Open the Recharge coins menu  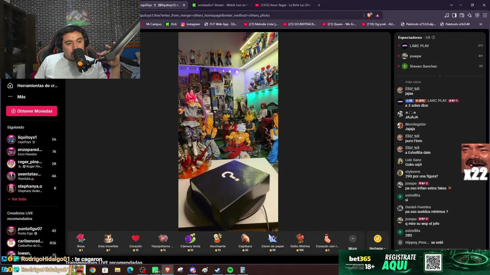coord(377,242)
